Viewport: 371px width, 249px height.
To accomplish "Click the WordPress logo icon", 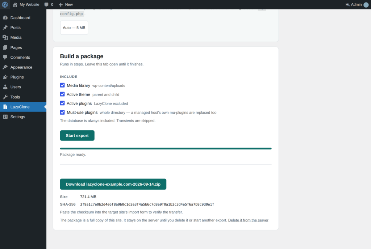I will (5, 4).
